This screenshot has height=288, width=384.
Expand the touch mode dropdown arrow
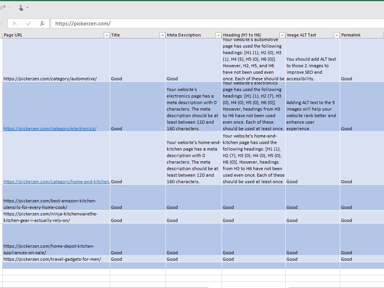coord(27,8)
